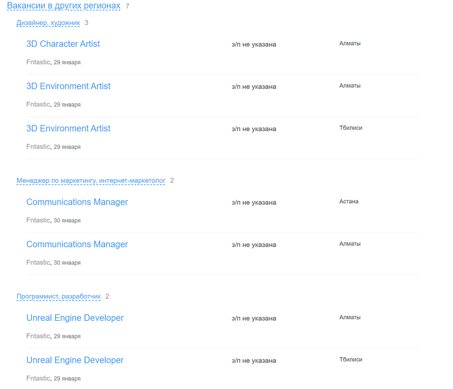The width and height of the screenshot is (453, 389).
Task: Click Fntastic under the Алматы Unreal Engine Developer
Action: click(38, 336)
